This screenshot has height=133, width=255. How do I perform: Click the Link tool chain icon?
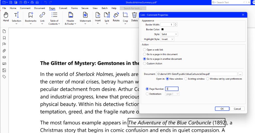[x=42, y=15]
